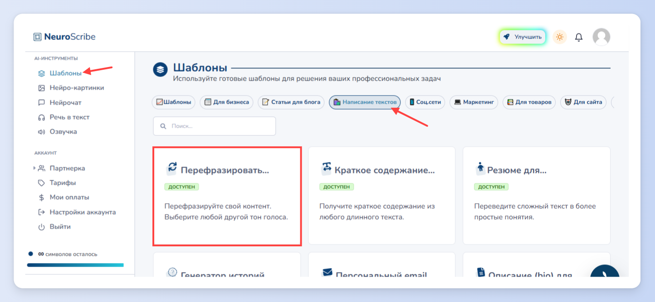This screenshot has height=302, width=655.
Task: Click the power icon beside Выйти
Action: pos(41,227)
